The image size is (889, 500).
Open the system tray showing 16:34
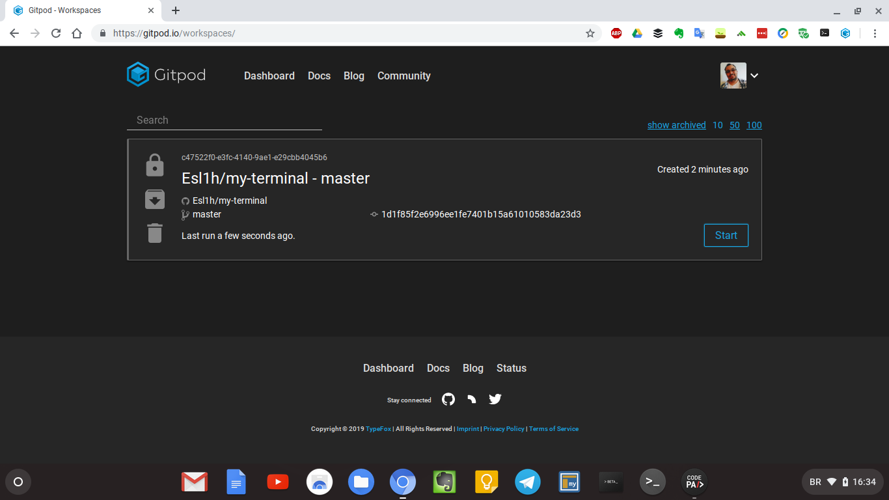coord(843,482)
